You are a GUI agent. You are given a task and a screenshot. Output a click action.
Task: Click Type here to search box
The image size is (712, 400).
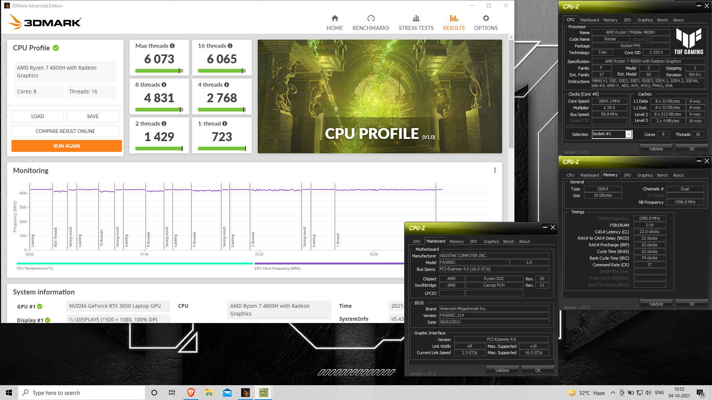(82, 393)
